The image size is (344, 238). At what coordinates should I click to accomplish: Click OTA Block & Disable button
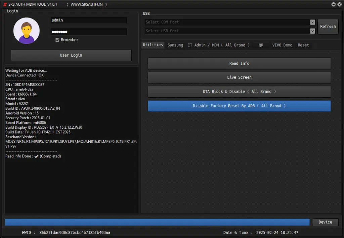pos(239,92)
